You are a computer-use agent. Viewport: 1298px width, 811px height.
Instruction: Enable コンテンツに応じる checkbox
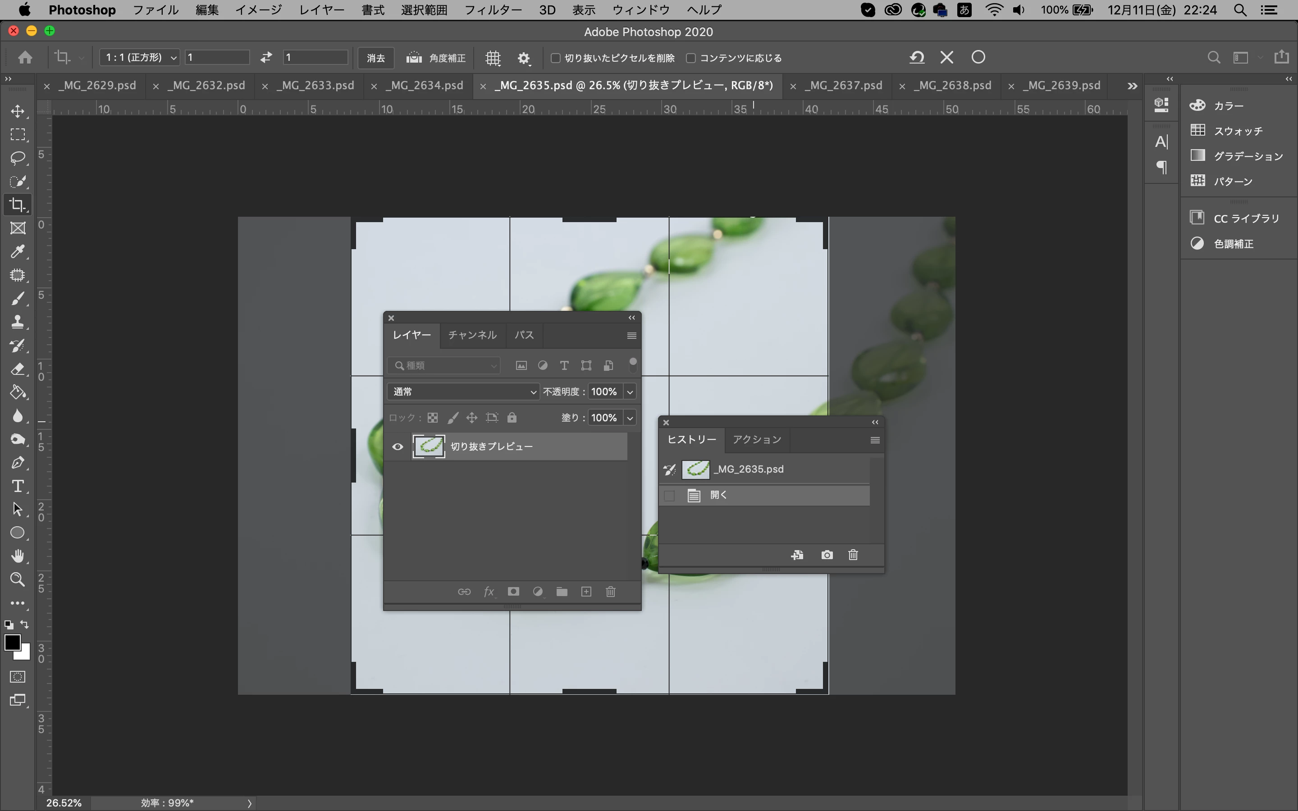point(691,58)
